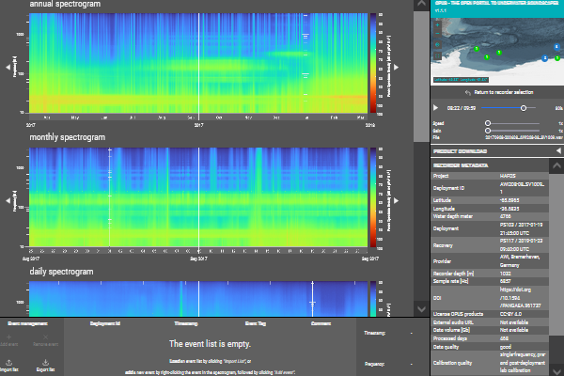
Task: Click inside the monthly spectrogram plot
Action: (x=198, y=197)
